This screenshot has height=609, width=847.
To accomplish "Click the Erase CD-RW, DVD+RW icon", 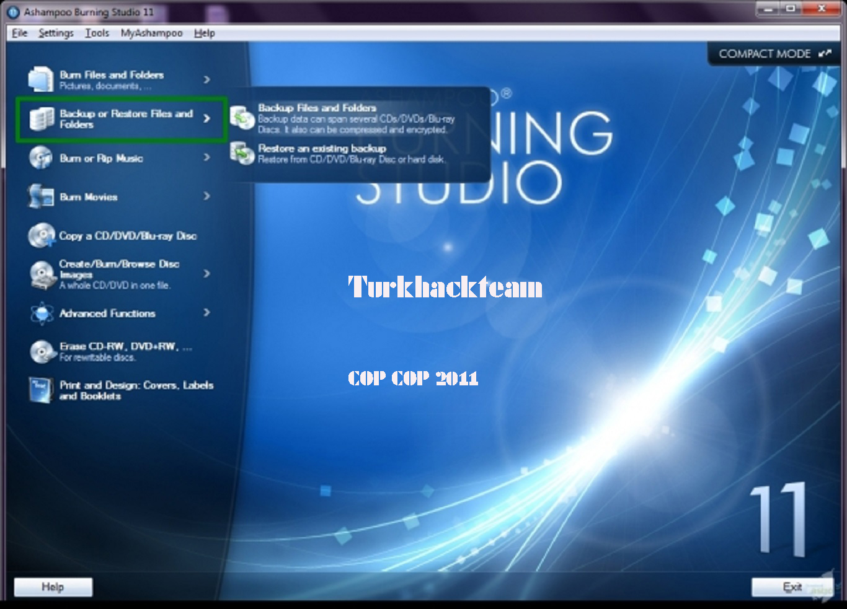I will tap(42, 351).
